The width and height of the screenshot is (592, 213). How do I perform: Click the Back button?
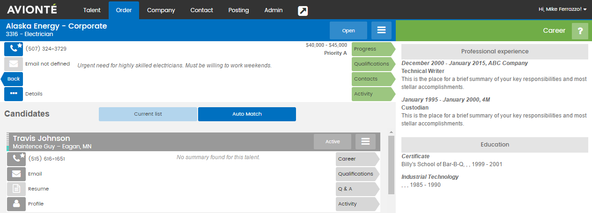pos(12,79)
